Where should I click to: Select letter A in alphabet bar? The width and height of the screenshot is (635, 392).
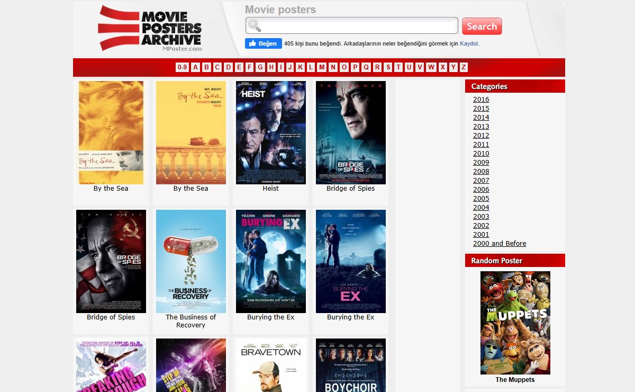pyautogui.click(x=196, y=67)
